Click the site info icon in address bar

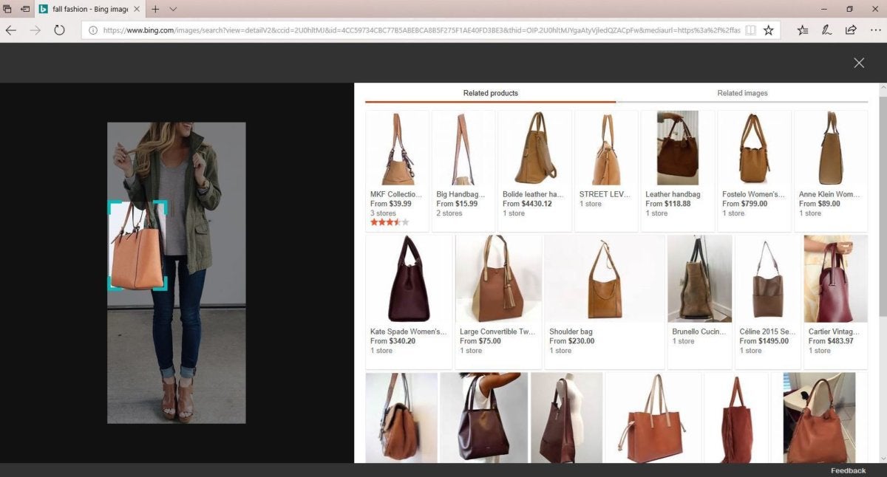[x=93, y=30]
